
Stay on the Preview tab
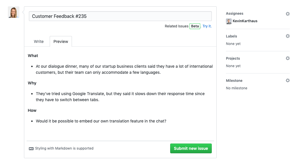(x=60, y=41)
